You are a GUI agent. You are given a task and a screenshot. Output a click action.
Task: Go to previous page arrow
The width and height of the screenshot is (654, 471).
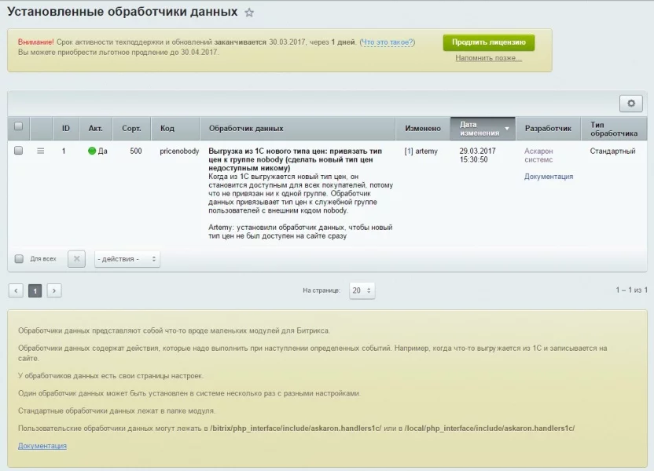point(16,290)
